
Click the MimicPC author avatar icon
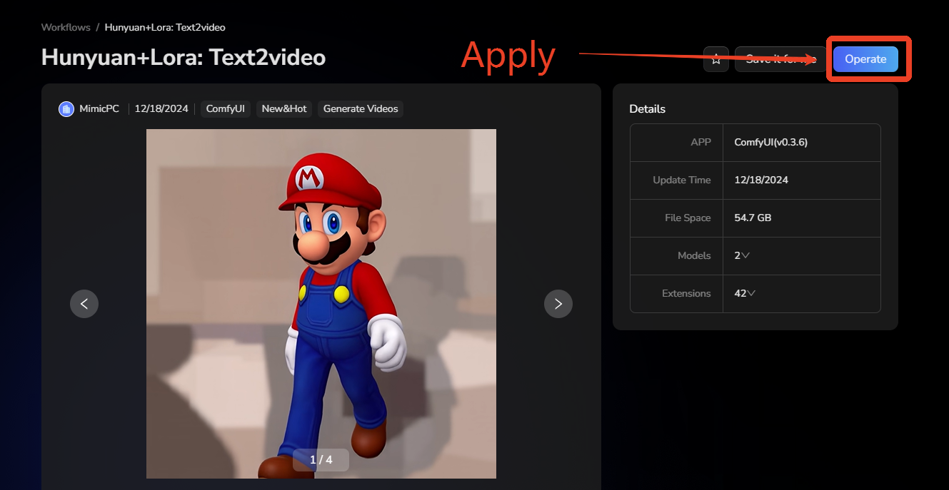(66, 109)
